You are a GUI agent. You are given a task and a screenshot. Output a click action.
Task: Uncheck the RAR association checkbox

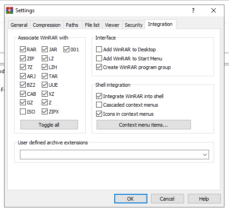[23, 49]
